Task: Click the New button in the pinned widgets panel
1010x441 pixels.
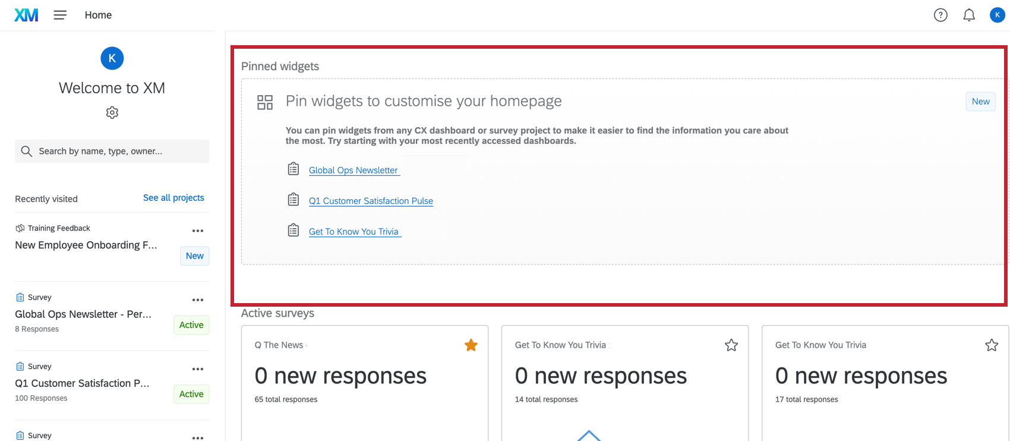Action: (x=980, y=101)
